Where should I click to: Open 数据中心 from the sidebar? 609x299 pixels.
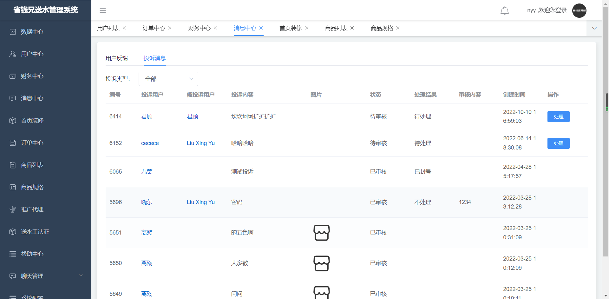tap(32, 32)
